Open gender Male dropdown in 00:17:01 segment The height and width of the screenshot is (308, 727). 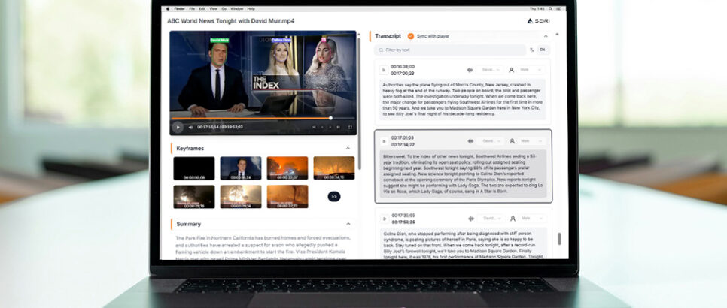531,141
